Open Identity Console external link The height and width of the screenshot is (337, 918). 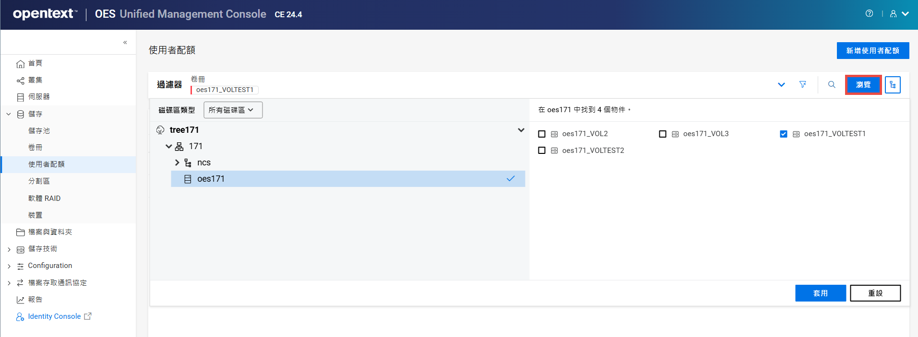(x=54, y=316)
